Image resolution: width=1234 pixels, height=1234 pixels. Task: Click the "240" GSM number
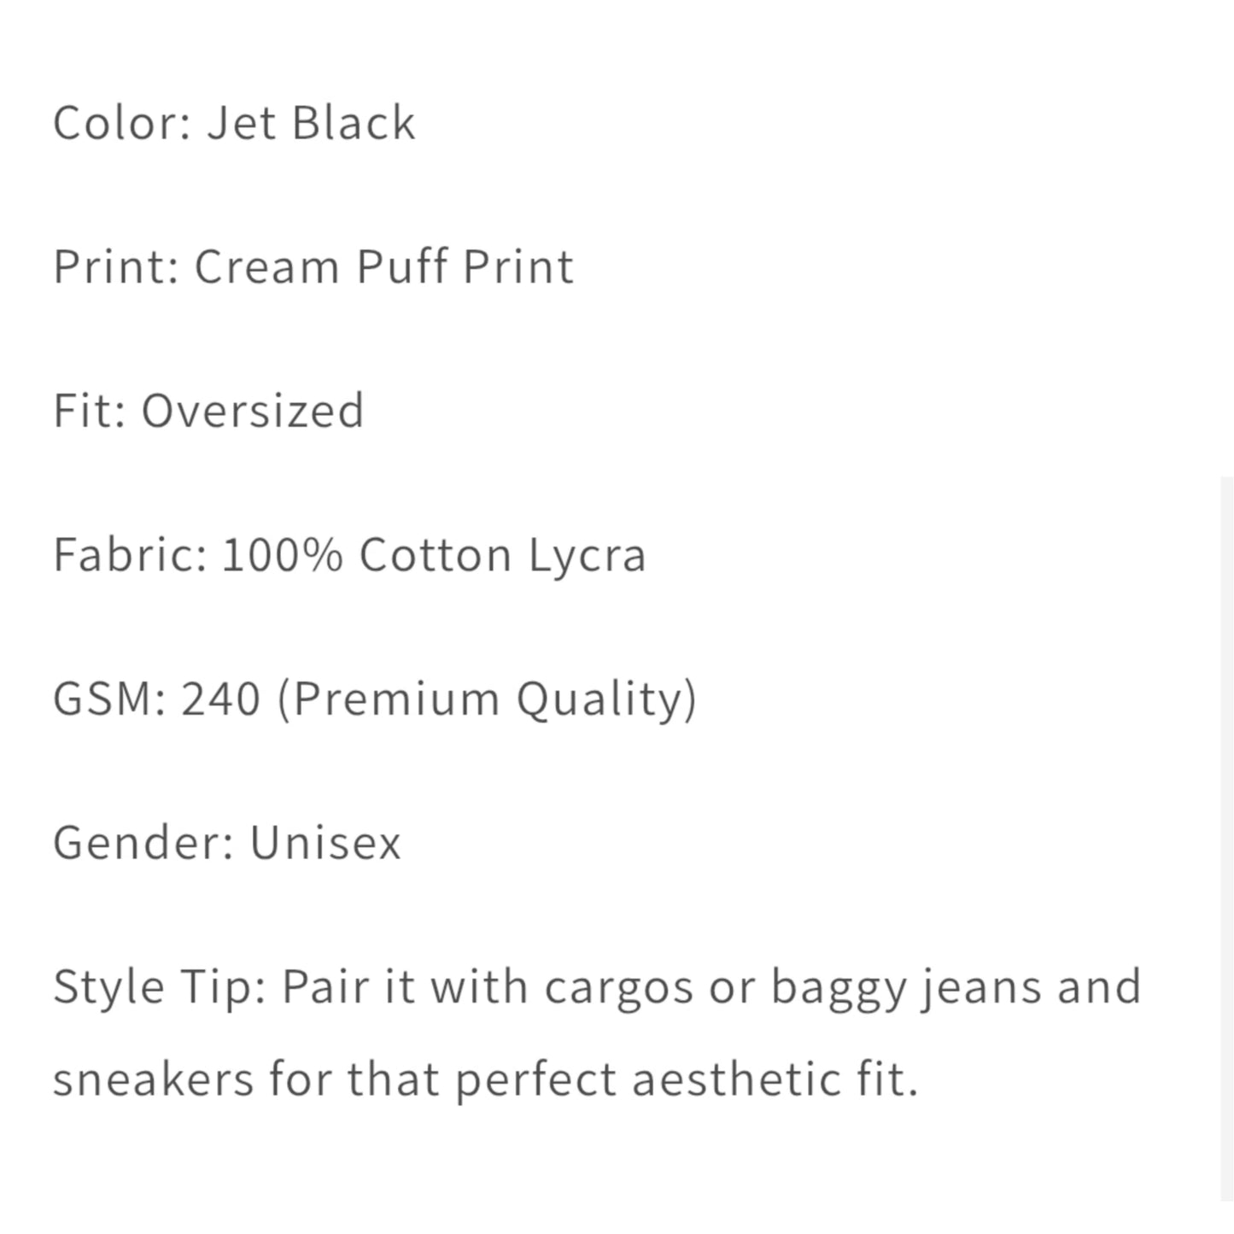click(x=221, y=699)
